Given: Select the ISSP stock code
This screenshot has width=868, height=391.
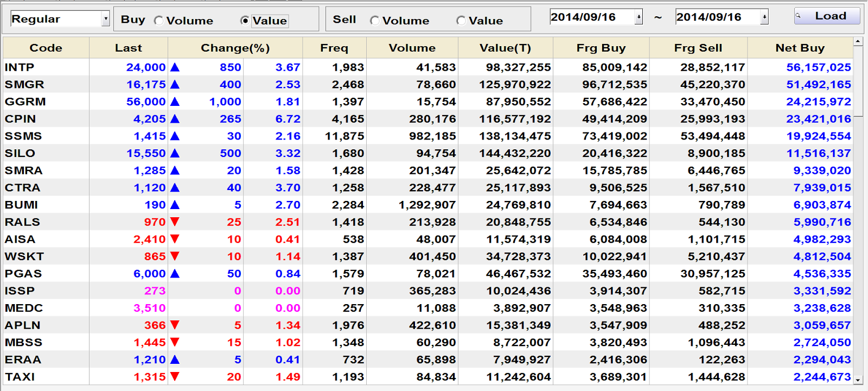Looking at the screenshot, I should click(20, 291).
